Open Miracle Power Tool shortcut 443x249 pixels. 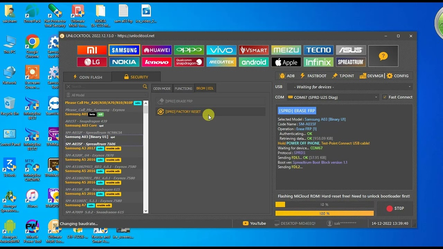pyautogui.click(x=32, y=231)
